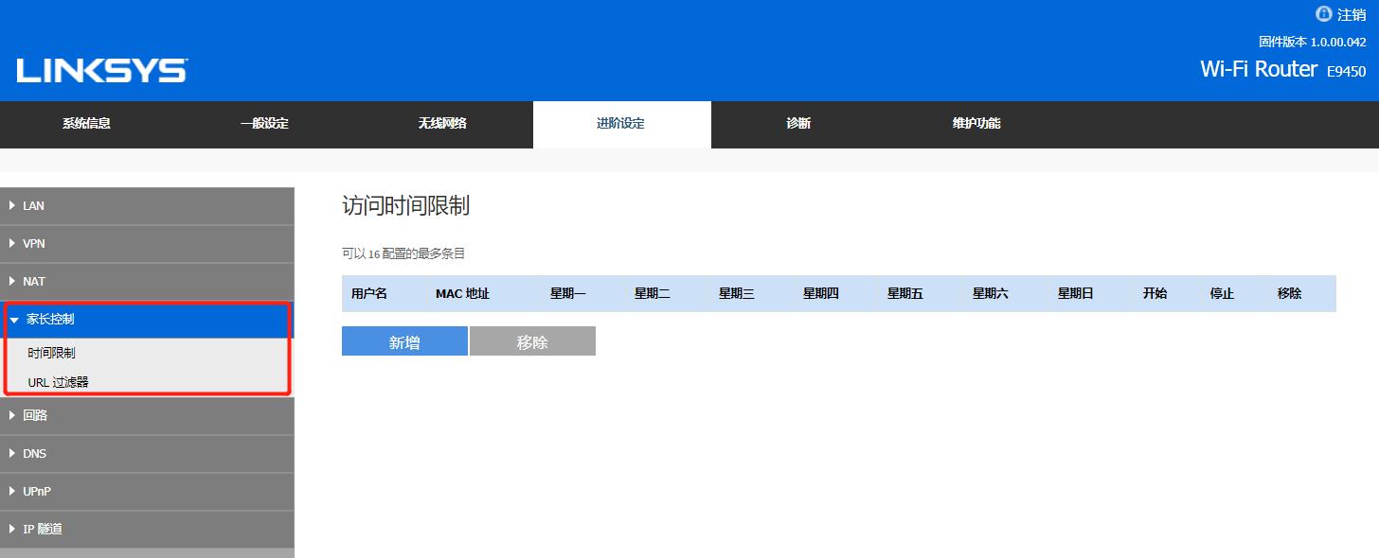Screen dimensions: 1379x558
Task: Click the 新增 button to add an entry
Action: pos(404,340)
